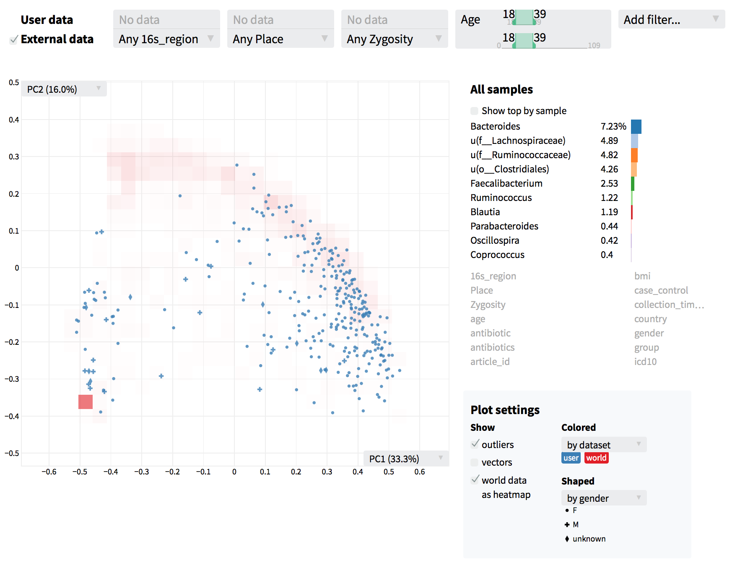This screenshot has width=740, height=568.
Task: Click the No data Place field
Action: pyautogui.click(x=280, y=20)
